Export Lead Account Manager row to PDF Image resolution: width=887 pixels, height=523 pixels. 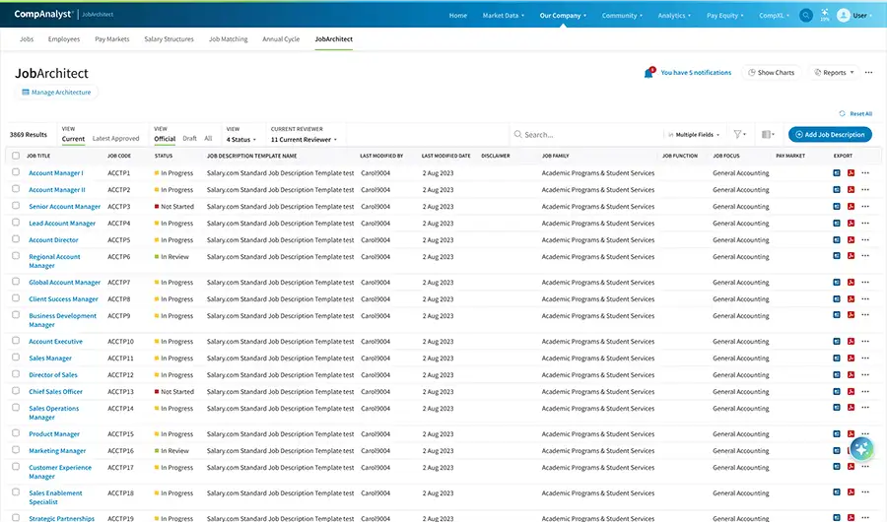tap(851, 224)
